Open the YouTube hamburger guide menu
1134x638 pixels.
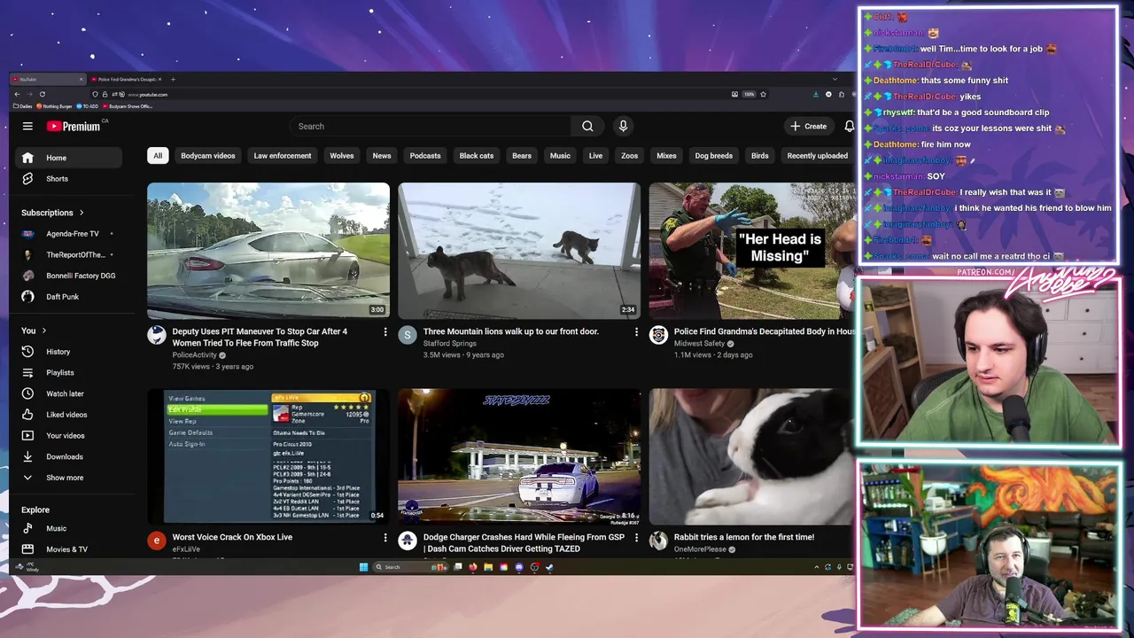coord(27,126)
